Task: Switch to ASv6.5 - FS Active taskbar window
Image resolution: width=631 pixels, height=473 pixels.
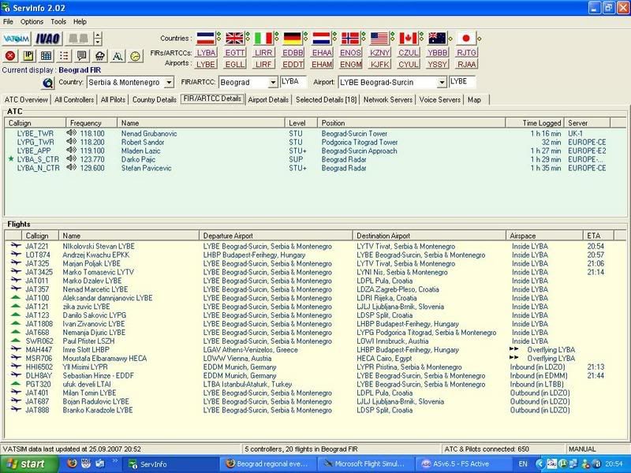Action: pos(462,464)
